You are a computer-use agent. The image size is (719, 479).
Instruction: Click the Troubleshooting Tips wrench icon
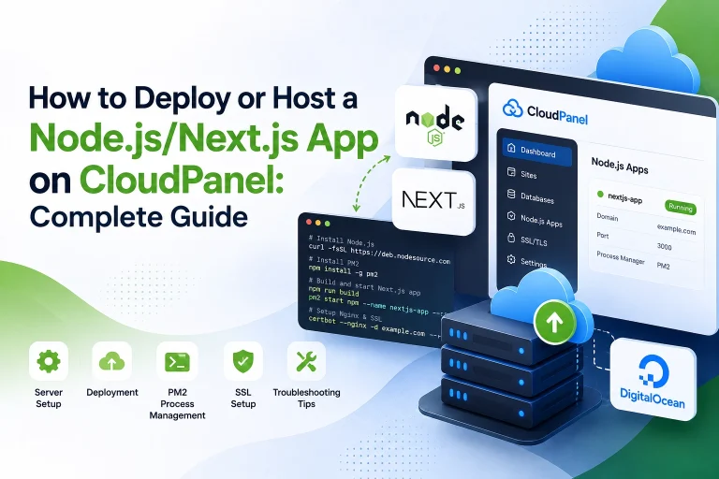pyautogui.click(x=306, y=361)
